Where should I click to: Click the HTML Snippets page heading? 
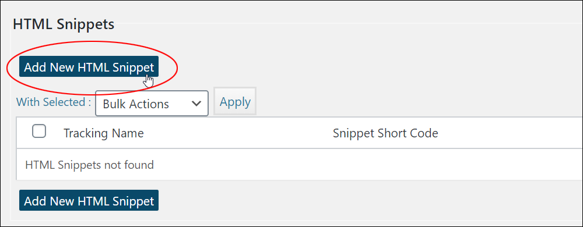(x=64, y=24)
